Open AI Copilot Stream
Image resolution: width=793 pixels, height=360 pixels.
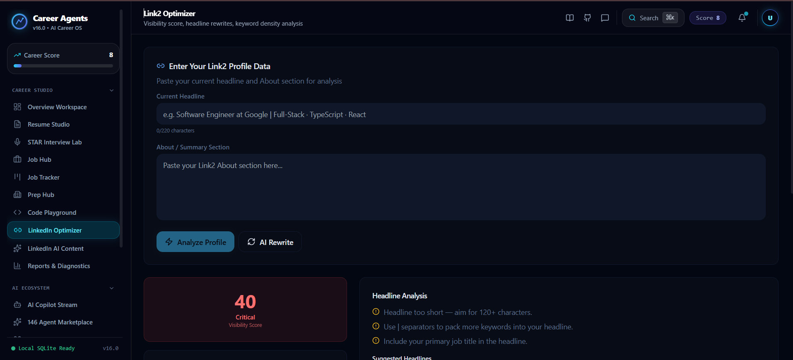(63, 305)
